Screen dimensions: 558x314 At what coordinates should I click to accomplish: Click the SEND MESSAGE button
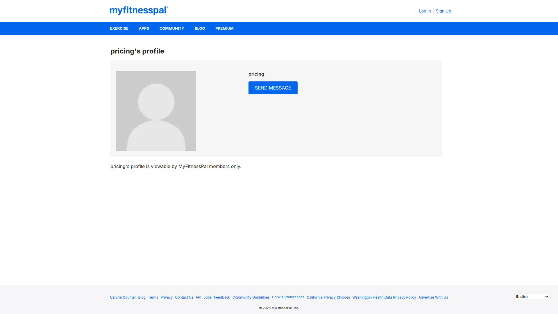tap(273, 88)
